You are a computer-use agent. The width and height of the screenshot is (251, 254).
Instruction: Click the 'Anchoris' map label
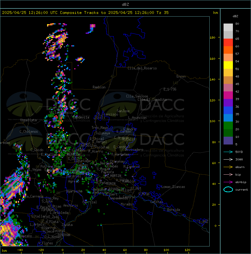[71, 205]
